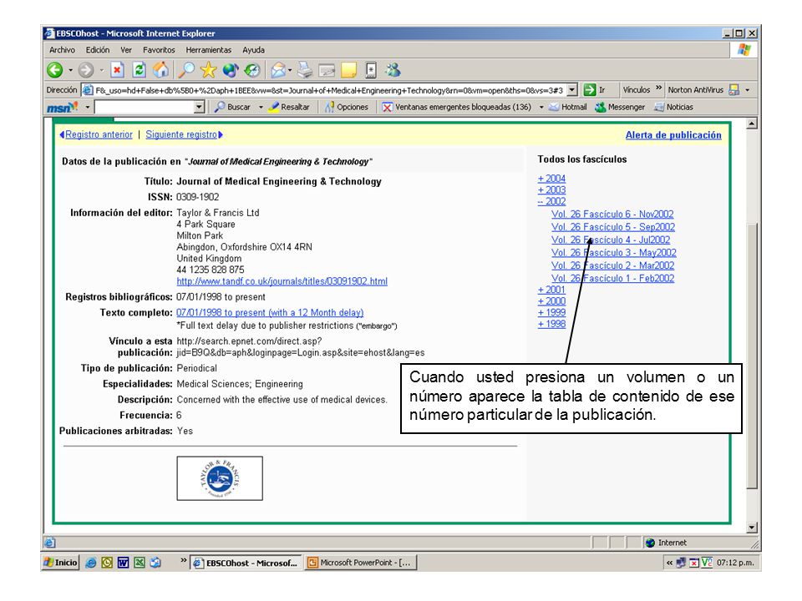Viewport: 802px width, 601px height.
Task: Open the Herramientas menu
Action: point(209,50)
